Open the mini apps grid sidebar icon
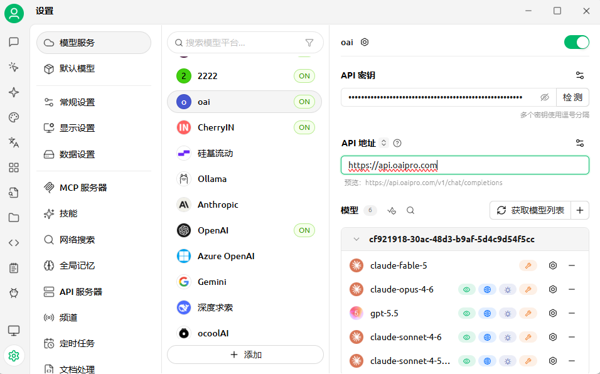The image size is (600, 374). [14, 168]
